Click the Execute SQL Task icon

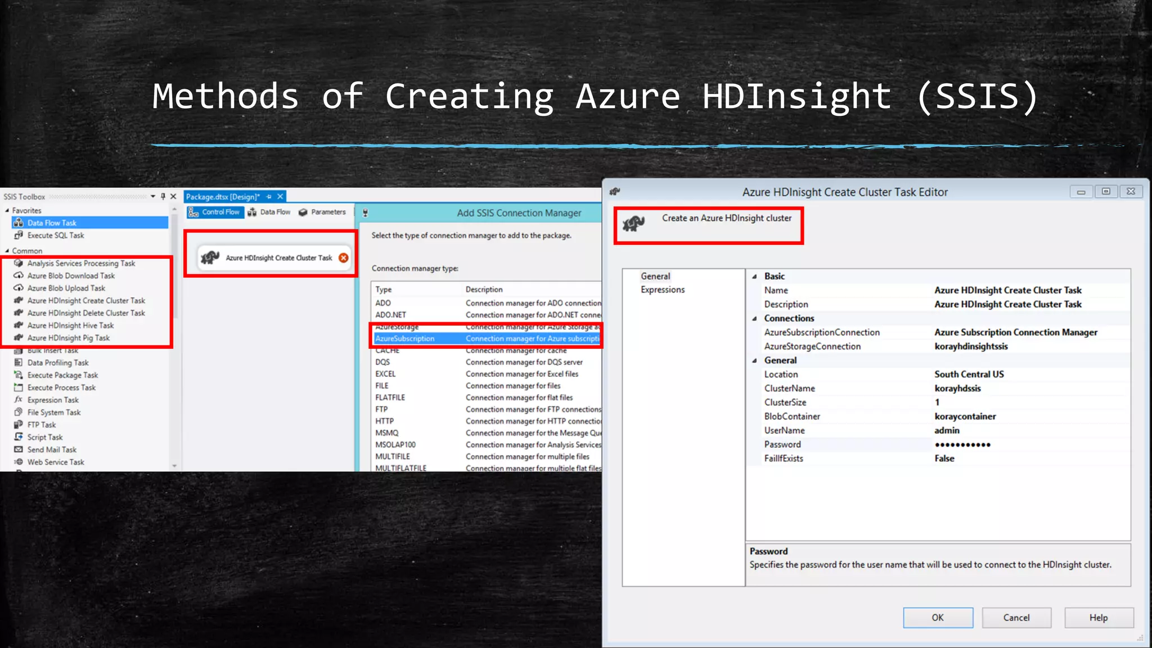pos(19,235)
